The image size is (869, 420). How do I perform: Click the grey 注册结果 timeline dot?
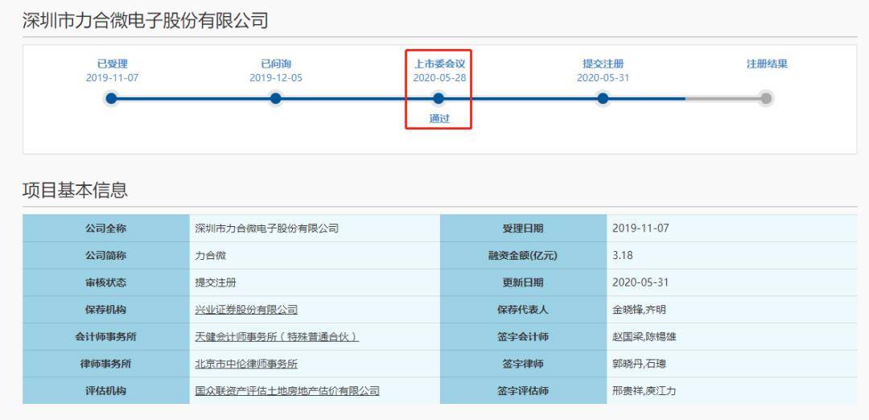[766, 99]
